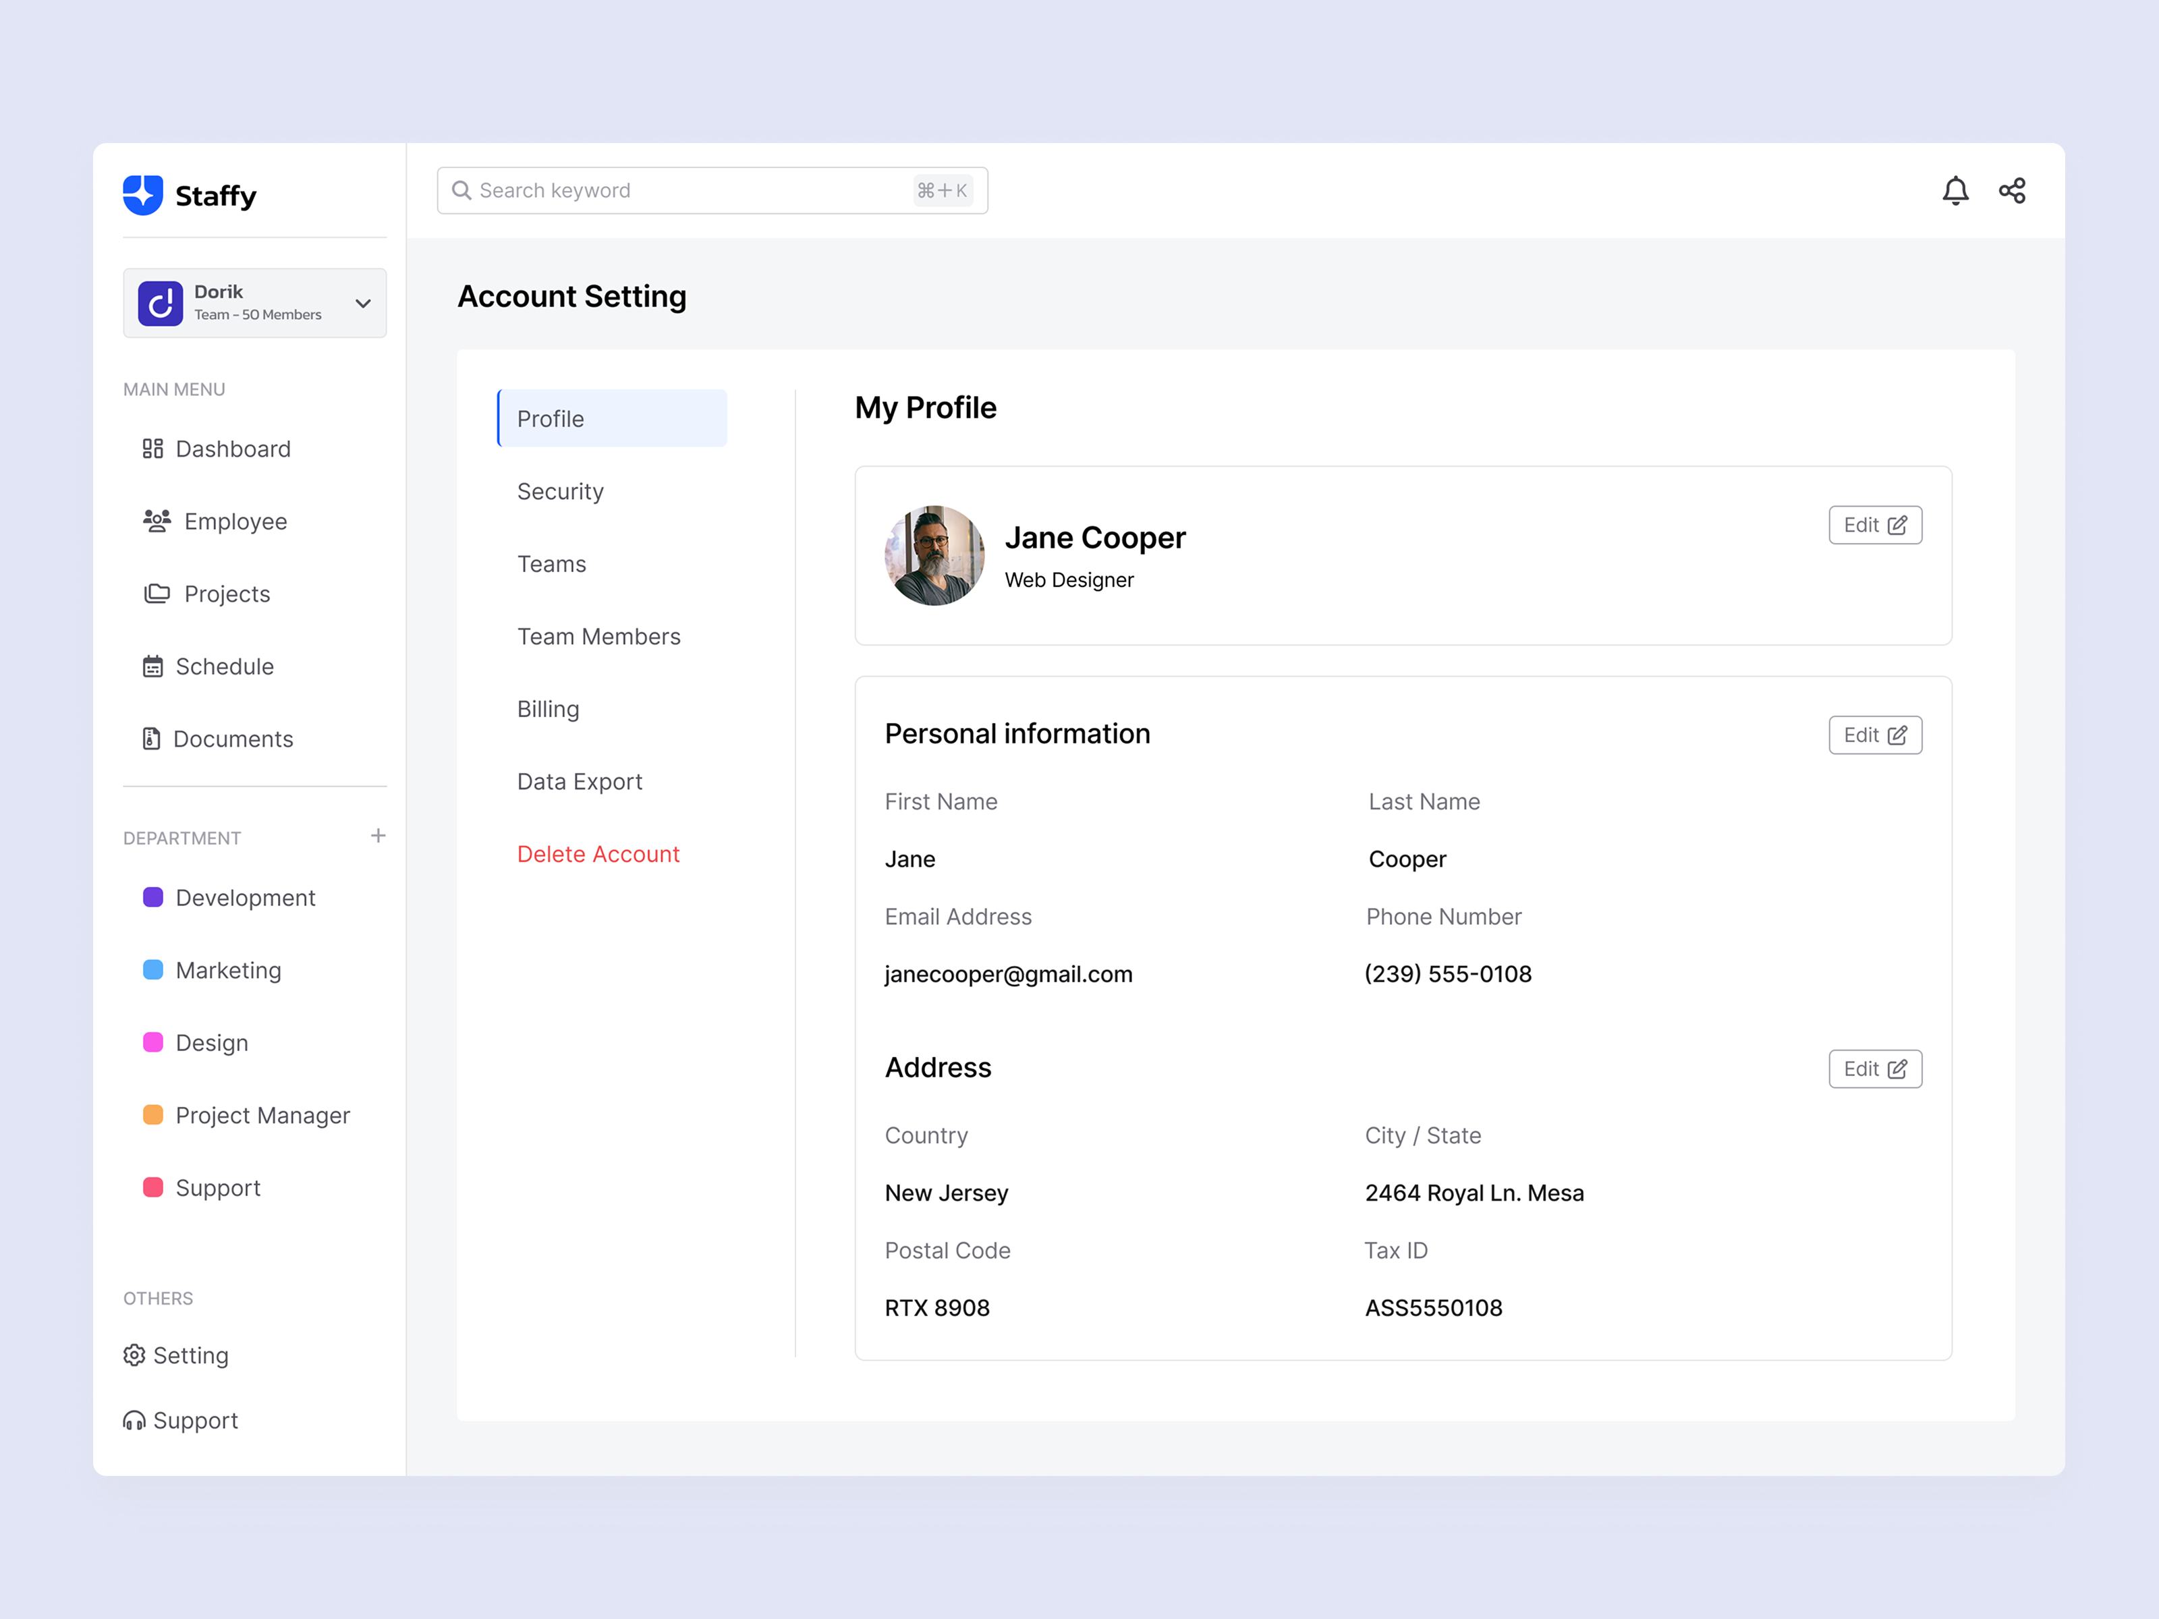
Task: Click the notification bell icon
Action: [x=1955, y=190]
